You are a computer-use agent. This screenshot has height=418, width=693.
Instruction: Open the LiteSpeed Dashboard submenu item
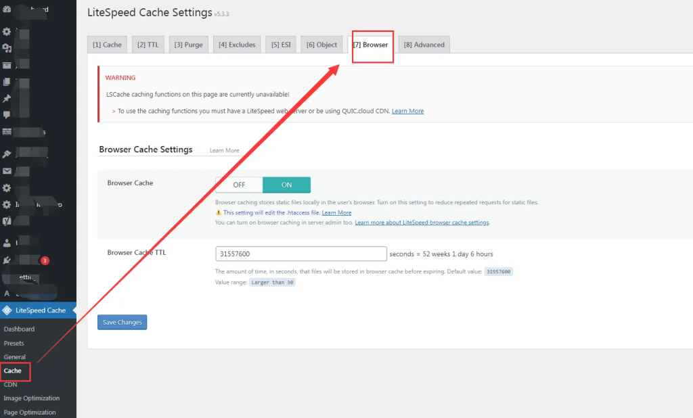(19, 329)
